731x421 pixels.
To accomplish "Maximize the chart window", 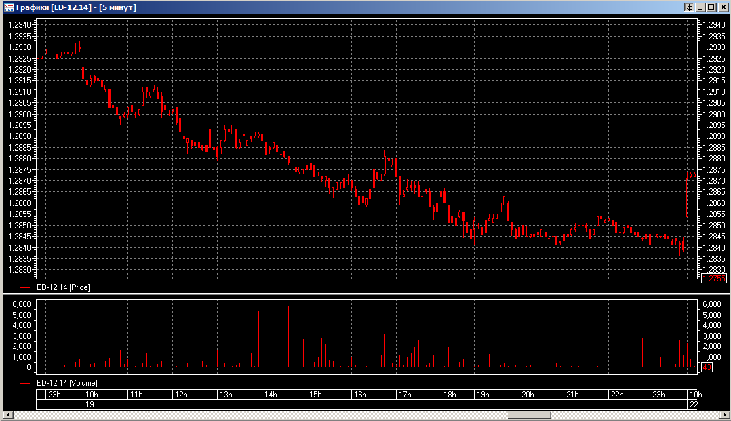I will [x=711, y=7].
